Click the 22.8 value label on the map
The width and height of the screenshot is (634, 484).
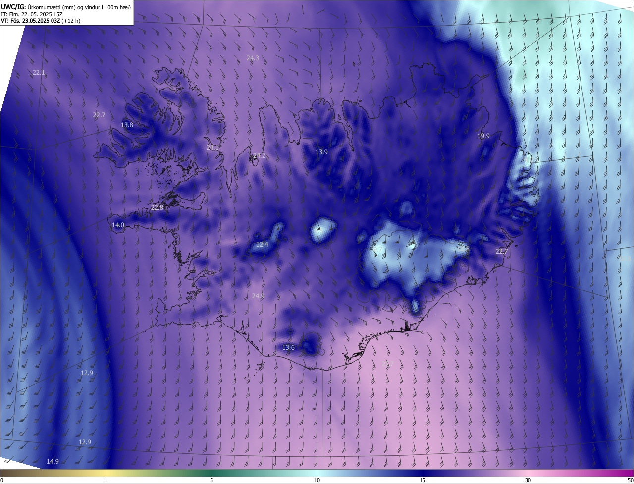(157, 207)
